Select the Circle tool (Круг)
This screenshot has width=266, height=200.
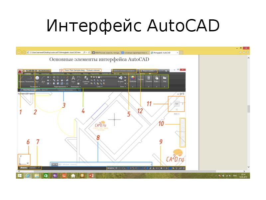pos(37,79)
